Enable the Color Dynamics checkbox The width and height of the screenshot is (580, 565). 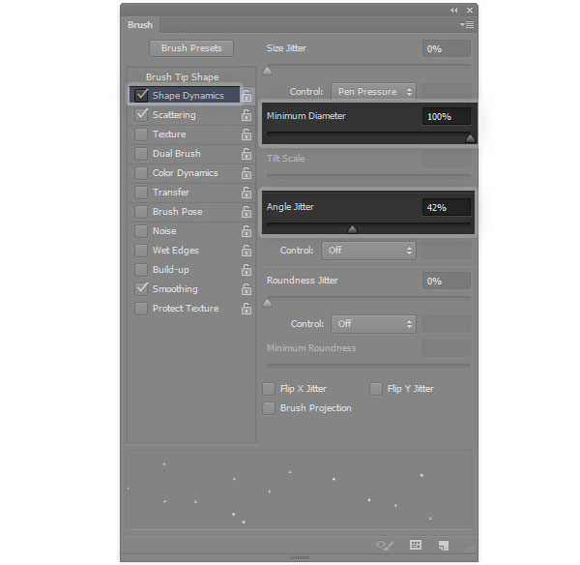[x=141, y=172]
